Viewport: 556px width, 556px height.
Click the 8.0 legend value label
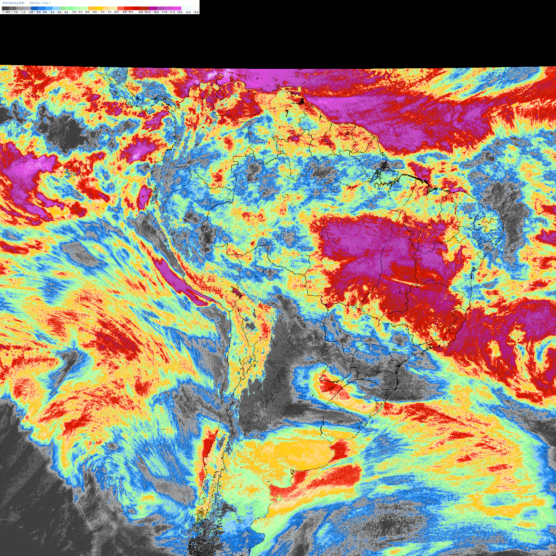(116, 12)
